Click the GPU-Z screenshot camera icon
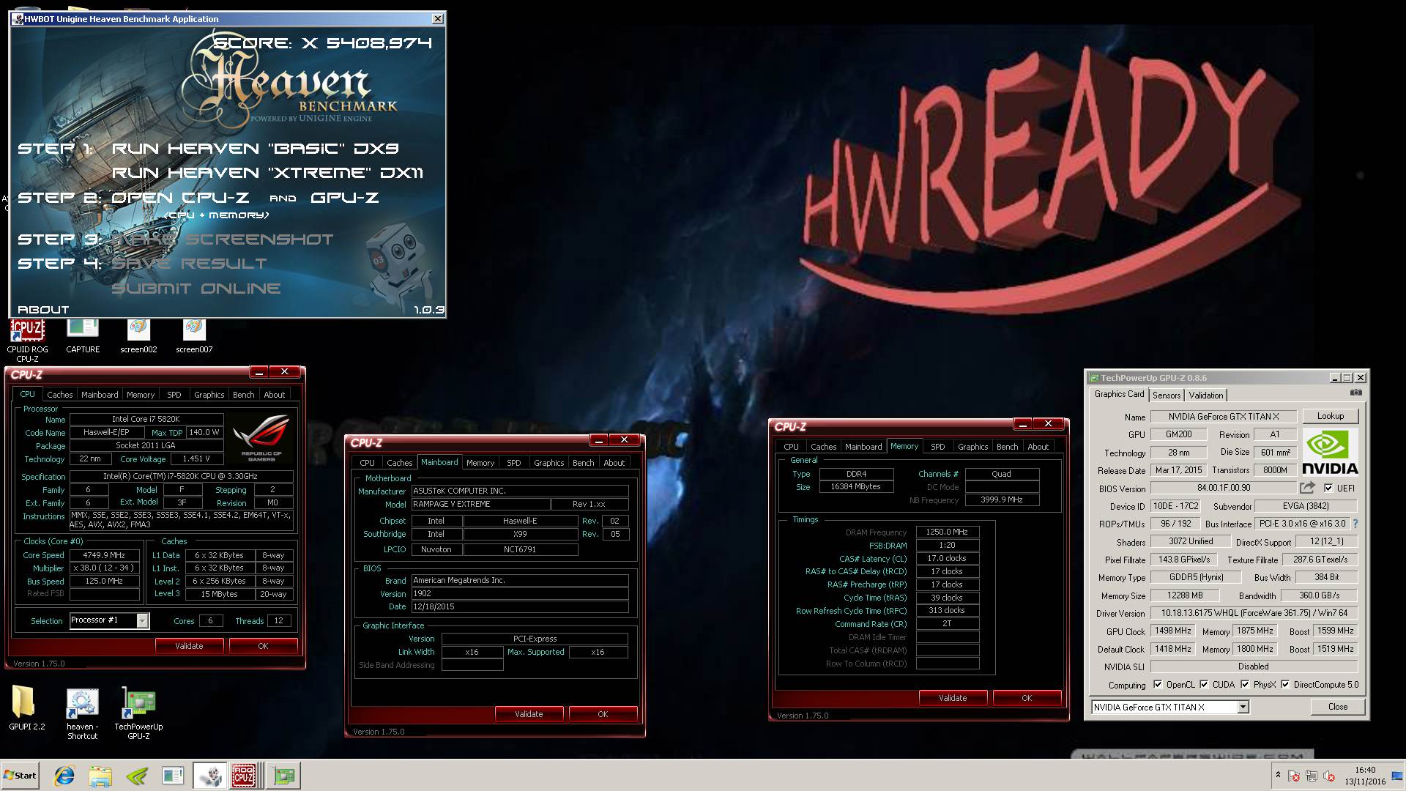This screenshot has width=1406, height=791. pyautogui.click(x=1356, y=393)
